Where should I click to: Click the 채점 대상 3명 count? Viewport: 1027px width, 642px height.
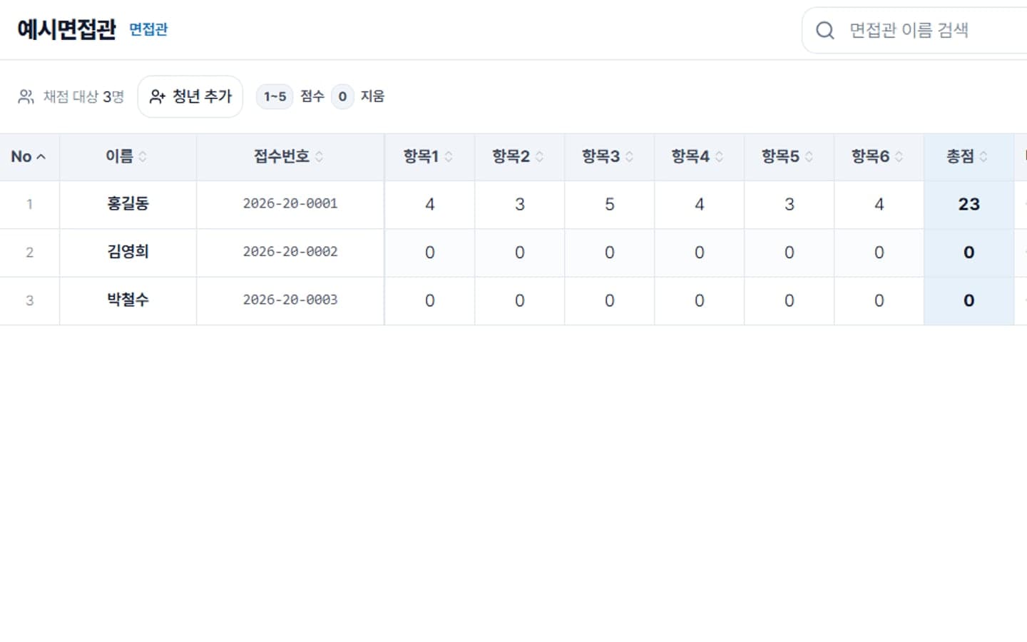coord(83,96)
